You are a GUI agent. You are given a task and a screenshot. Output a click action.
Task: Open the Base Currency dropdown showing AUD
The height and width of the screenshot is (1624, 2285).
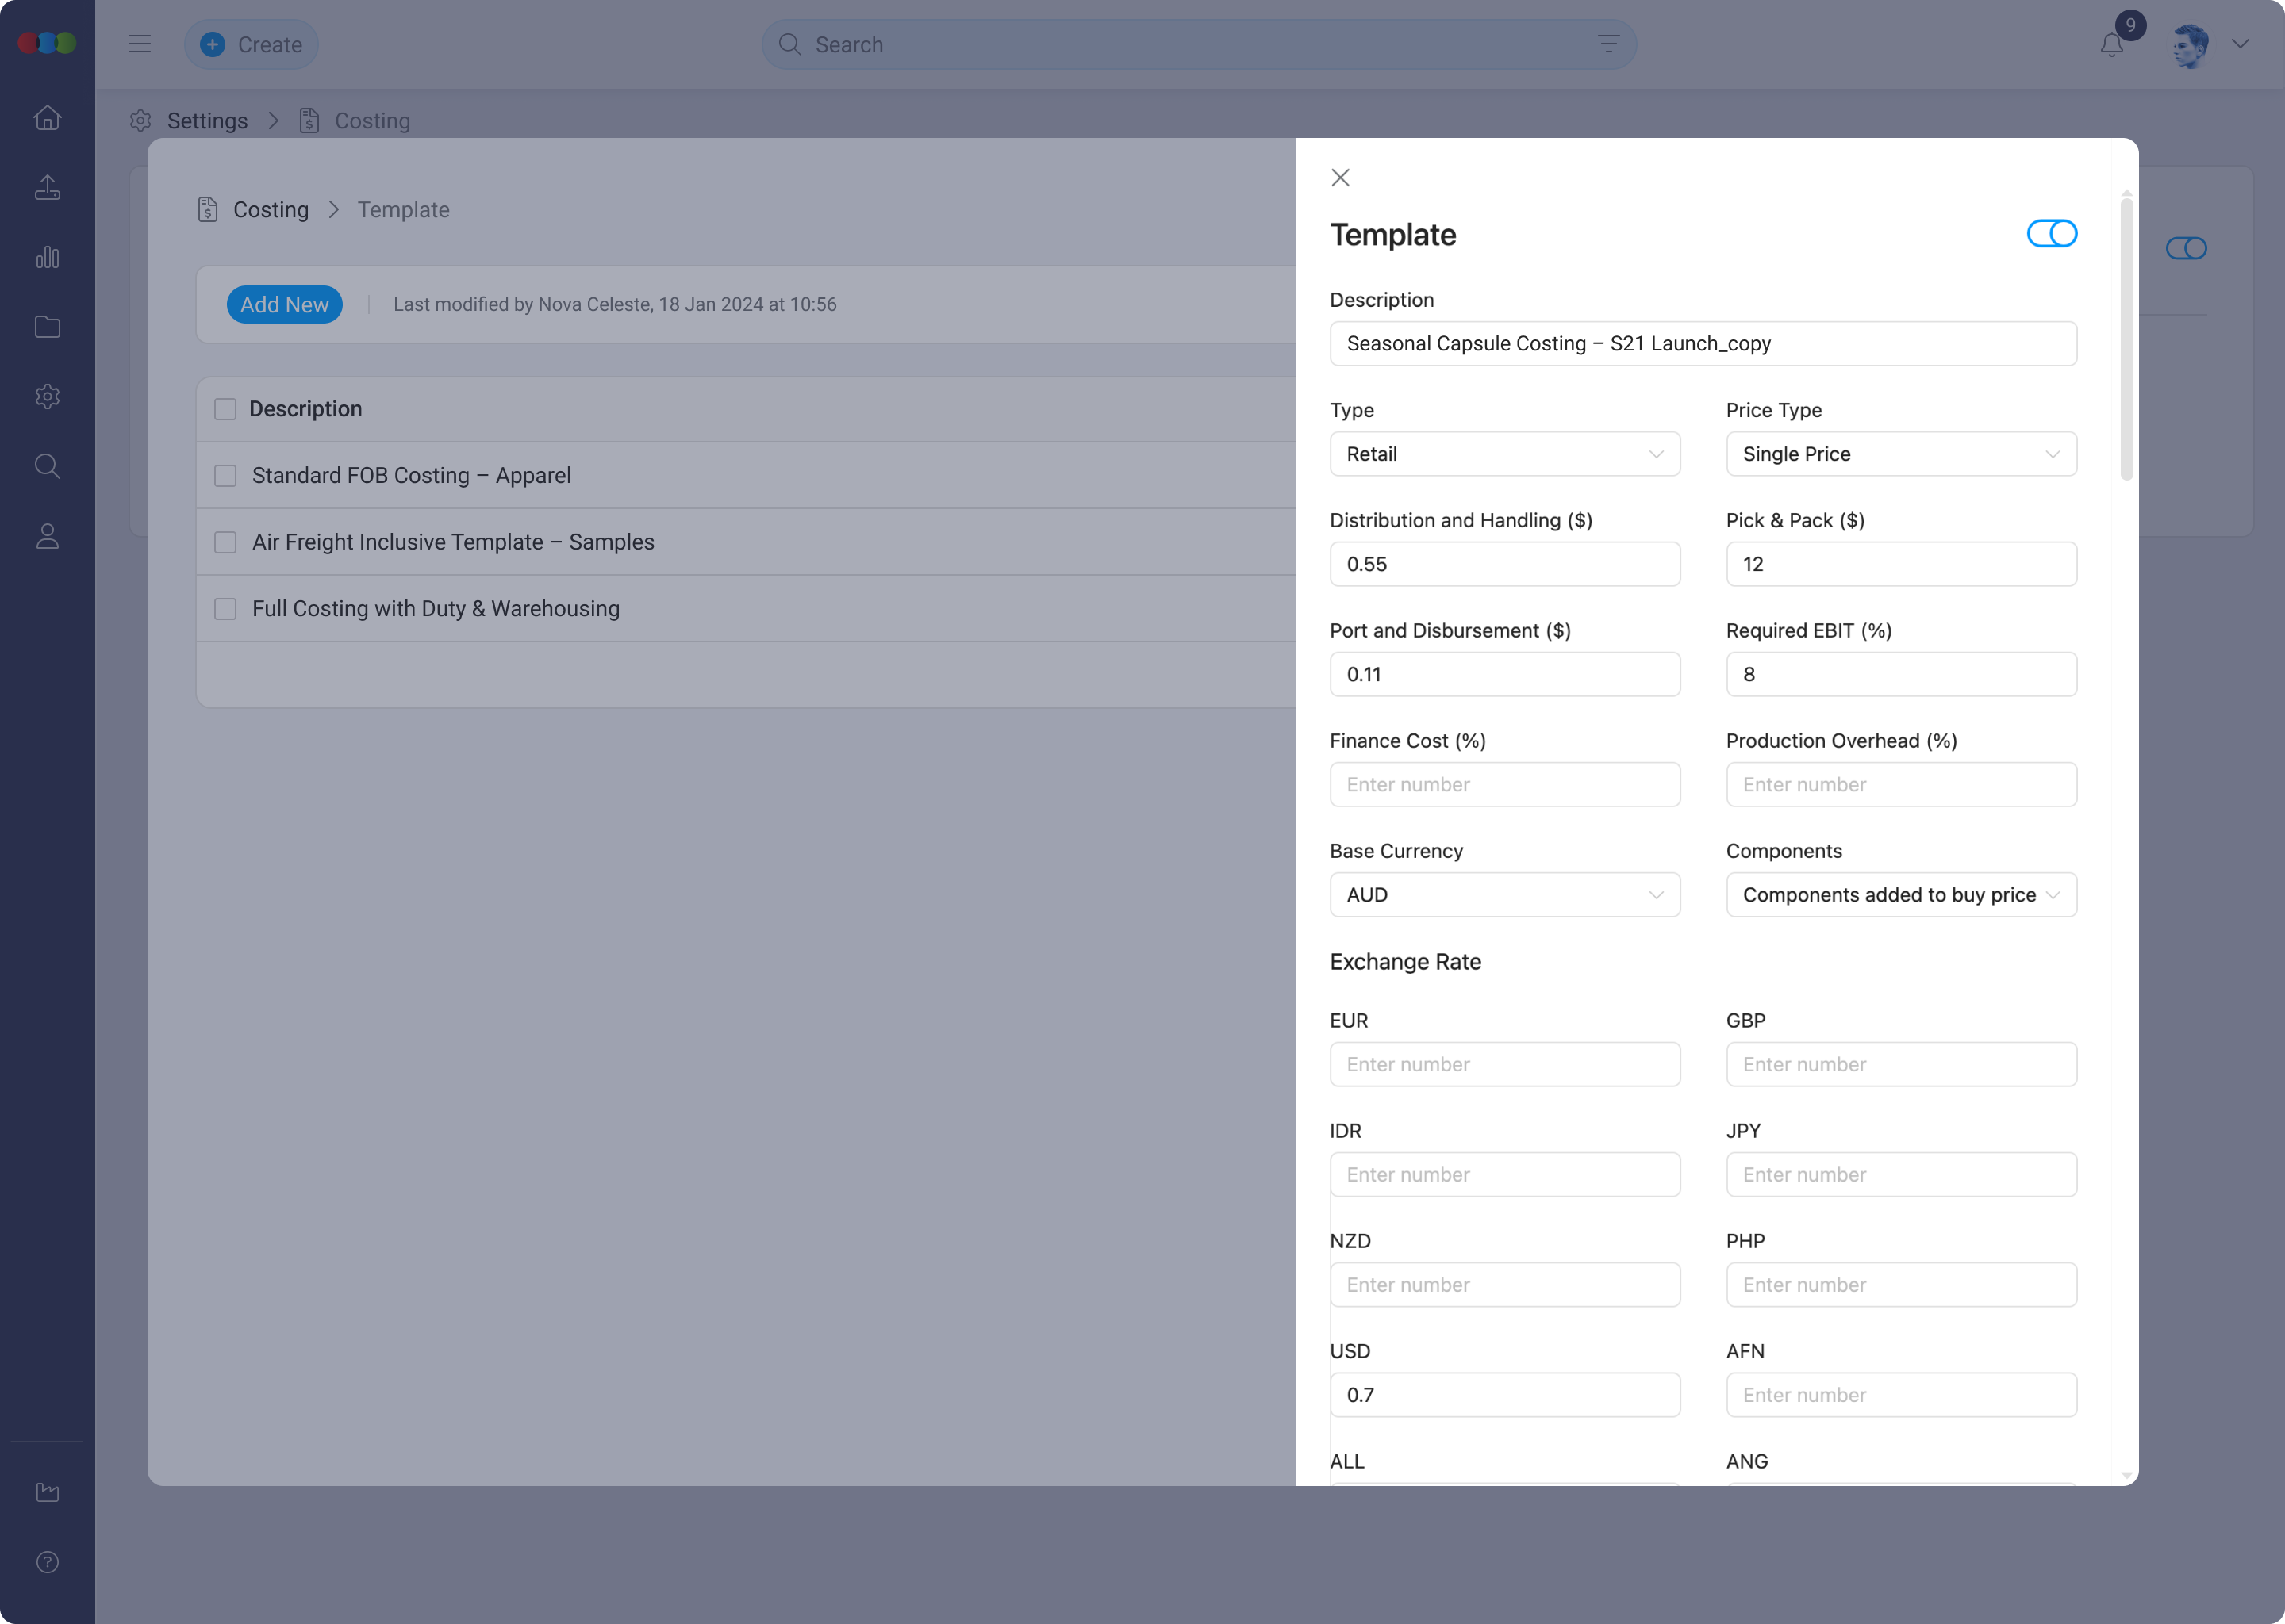1503,894
